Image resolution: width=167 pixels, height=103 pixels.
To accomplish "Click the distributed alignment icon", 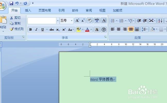I will click(x=137, y=29).
